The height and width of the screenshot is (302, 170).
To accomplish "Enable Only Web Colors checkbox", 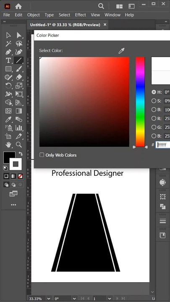I will (x=42, y=155).
